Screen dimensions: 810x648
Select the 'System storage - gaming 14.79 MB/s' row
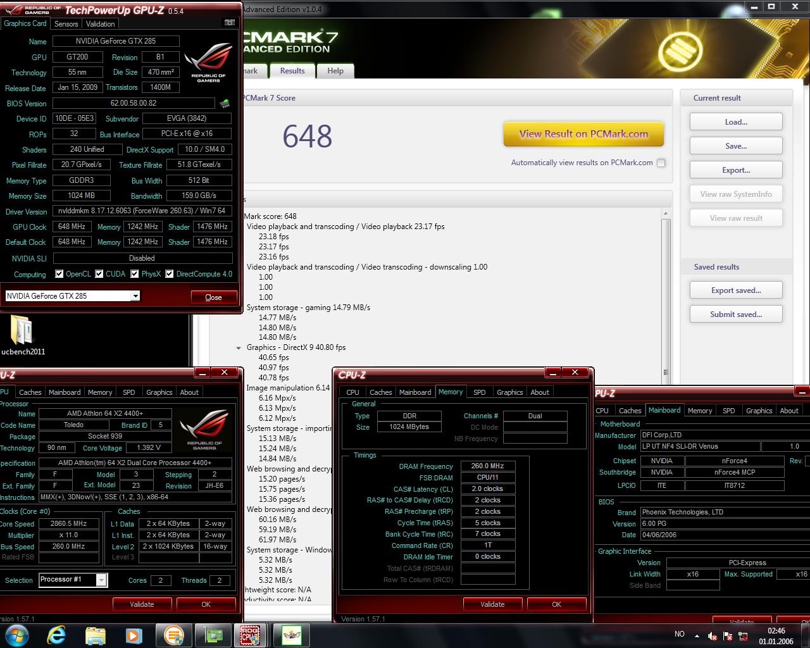308,308
